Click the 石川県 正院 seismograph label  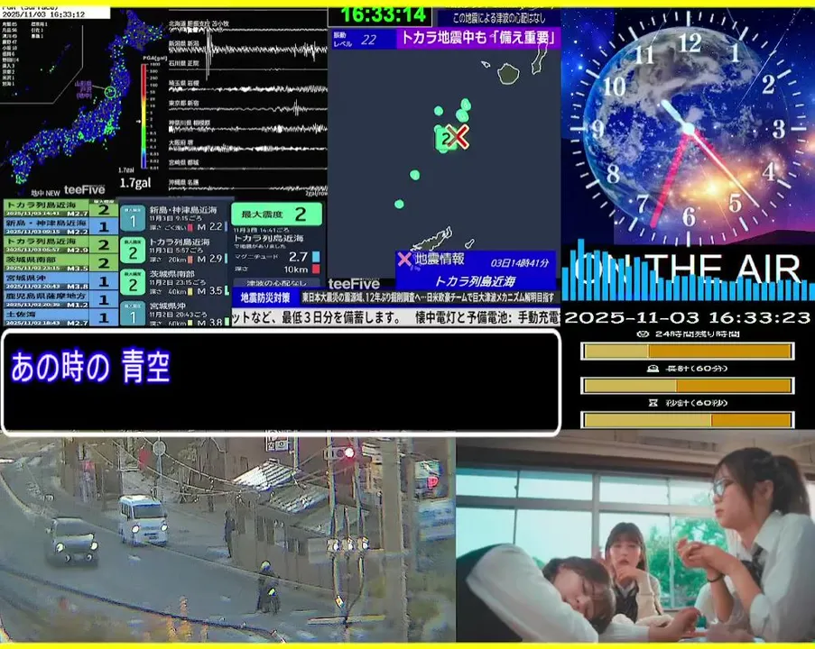(x=184, y=63)
